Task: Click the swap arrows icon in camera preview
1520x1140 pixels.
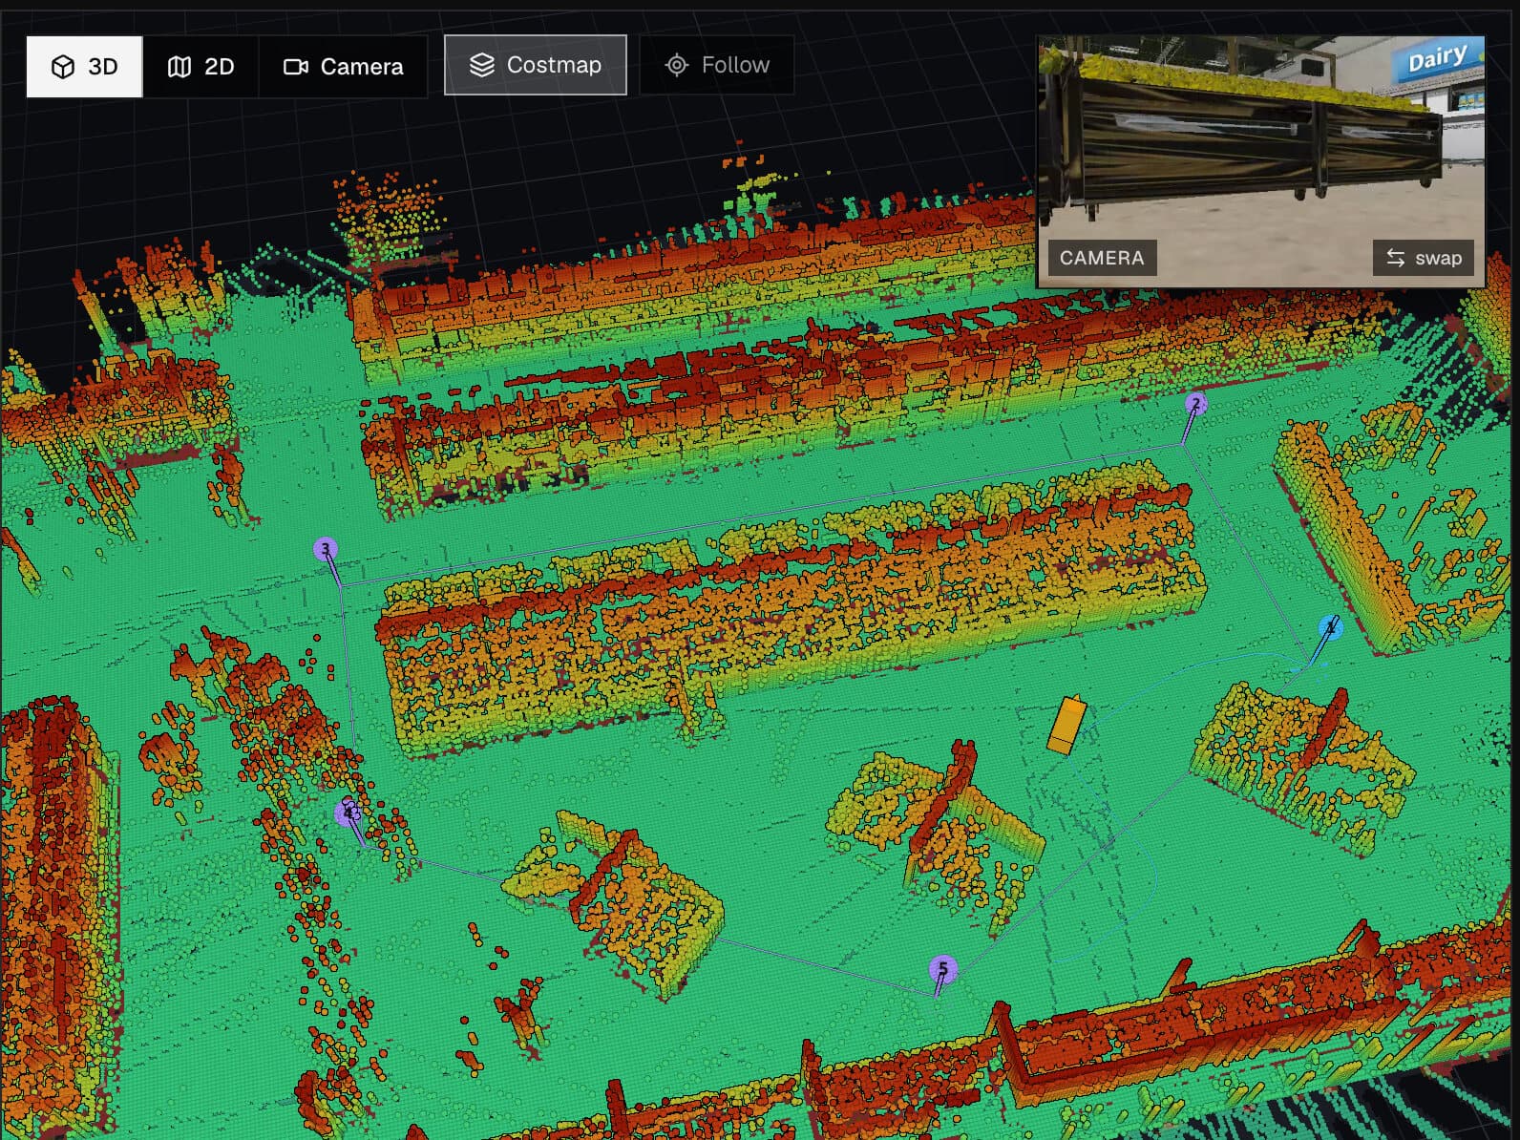Action: click(1396, 258)
